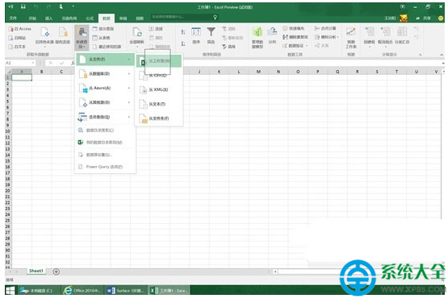Select Data Source Settings (数据源设置) menu item
Image resolution: width=448 pixels, height=298 pixels.
105,155
